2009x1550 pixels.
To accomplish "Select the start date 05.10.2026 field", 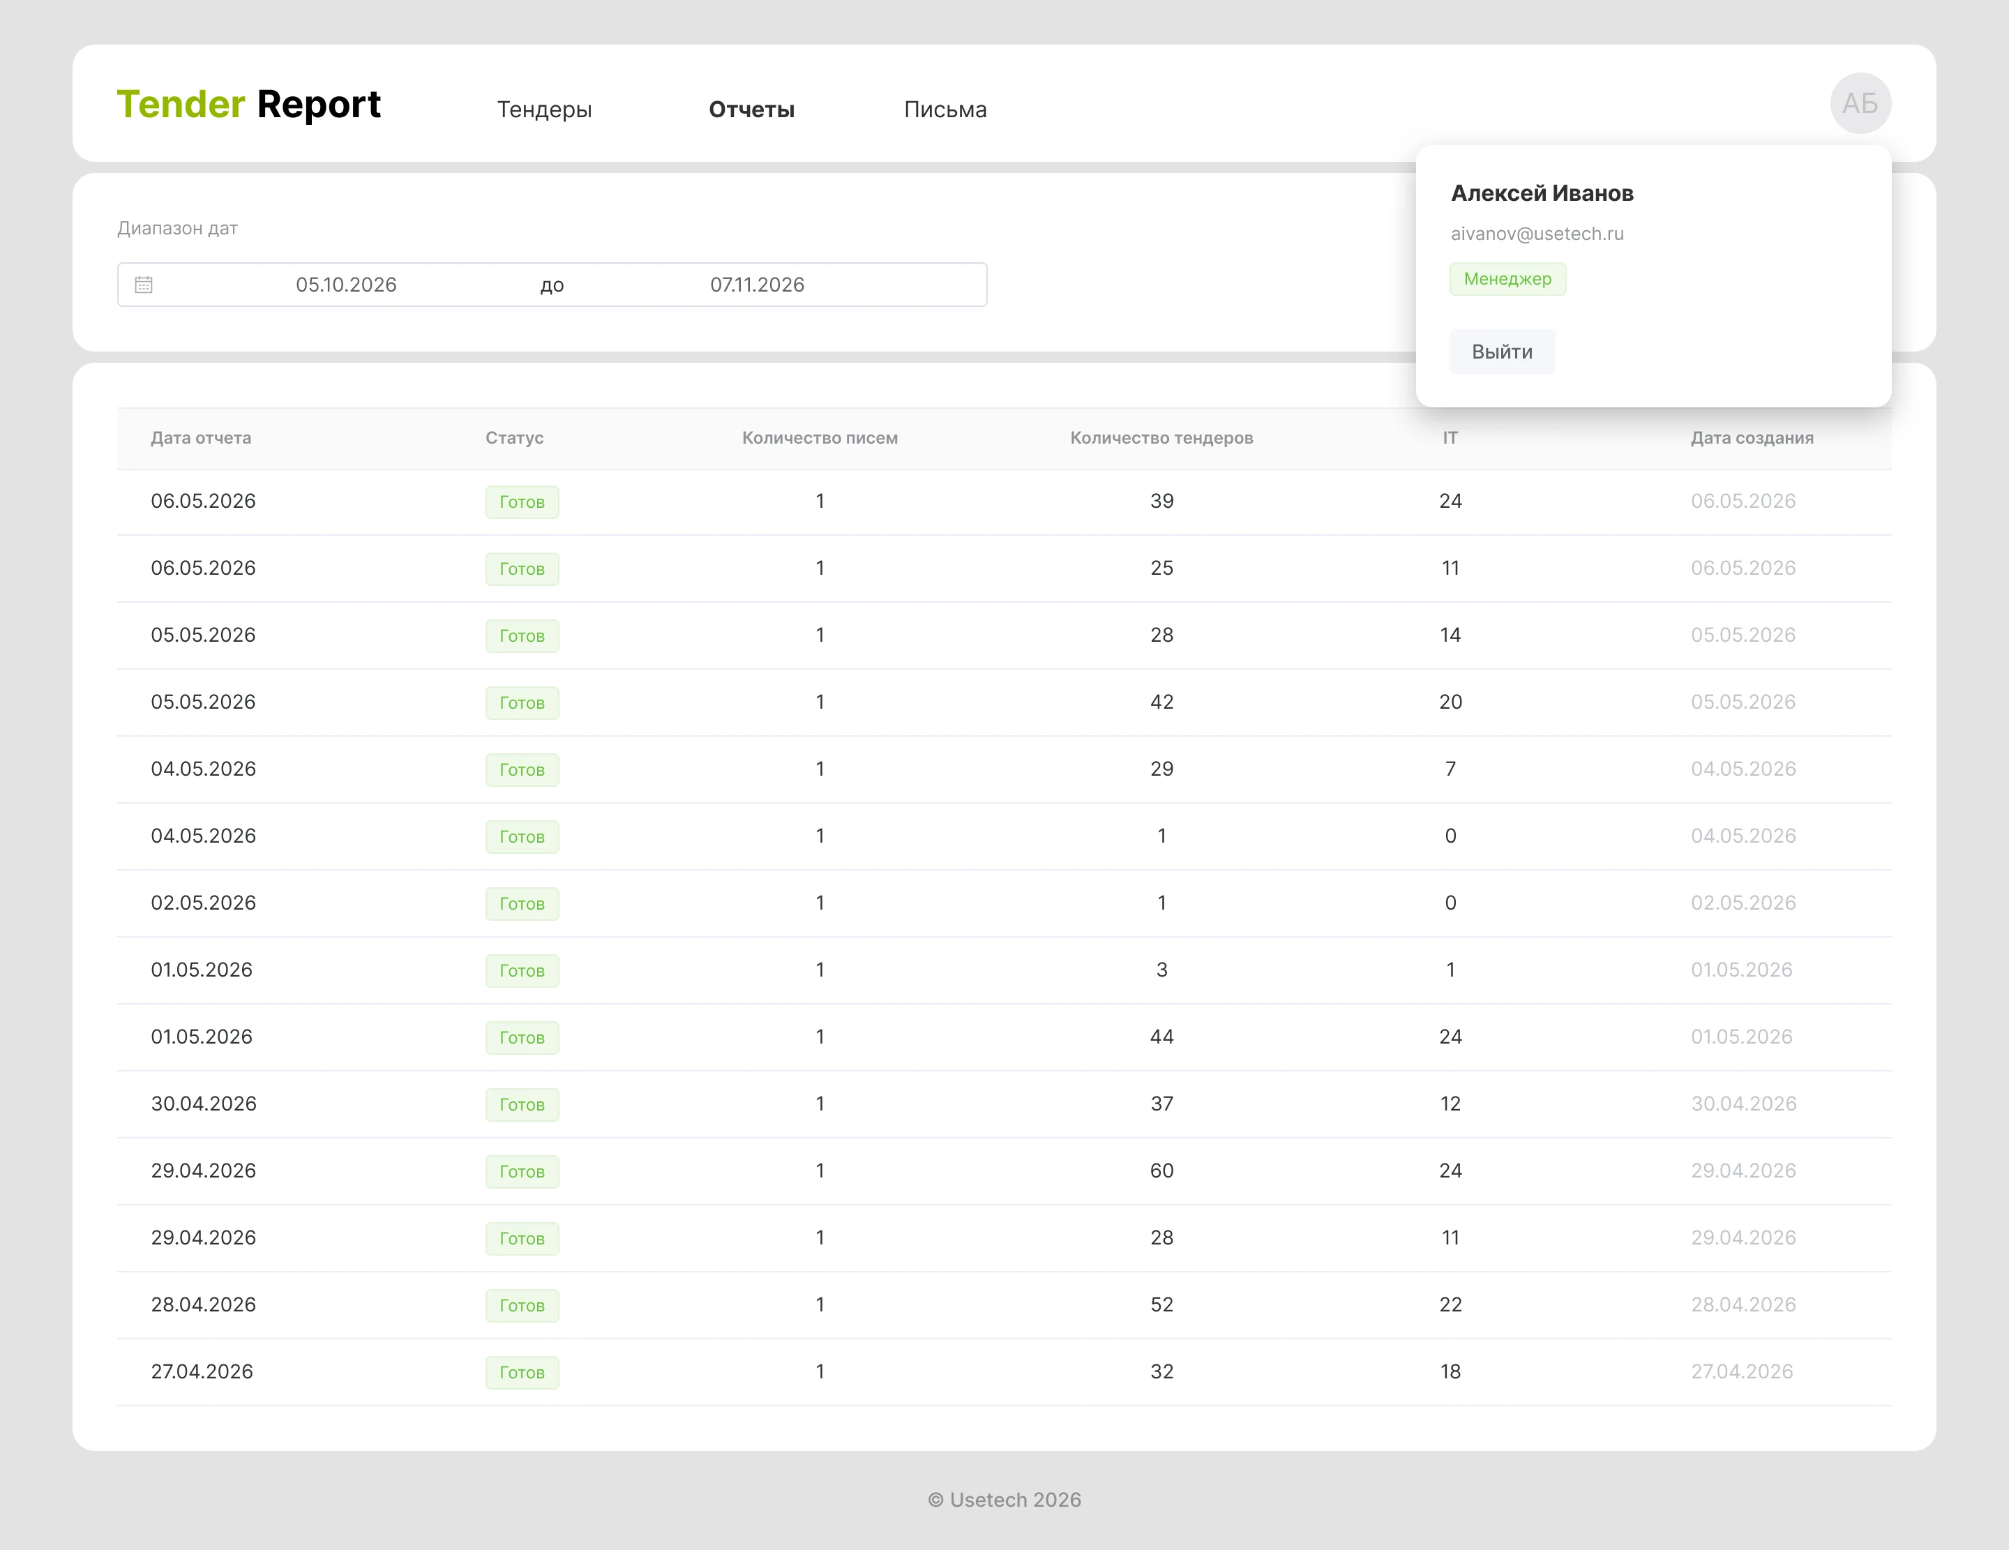I will click(x=346, y=284).
